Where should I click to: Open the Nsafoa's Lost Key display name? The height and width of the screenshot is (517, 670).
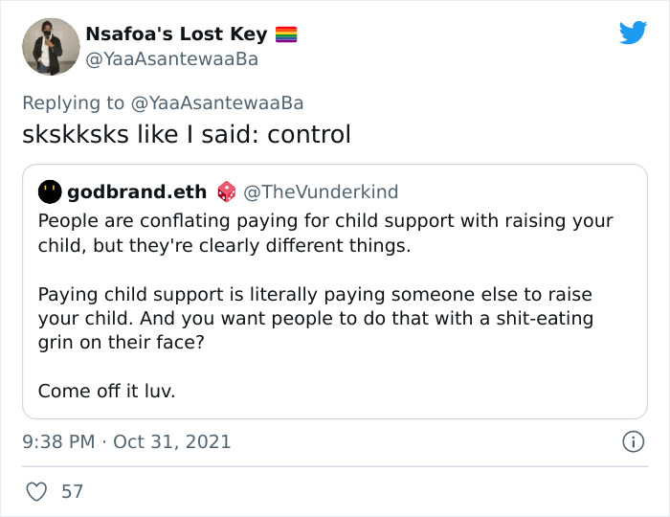[176, 34]
